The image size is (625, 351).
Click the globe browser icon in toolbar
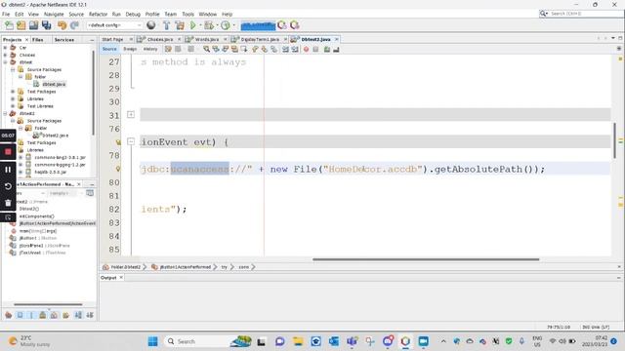(151, 25)
